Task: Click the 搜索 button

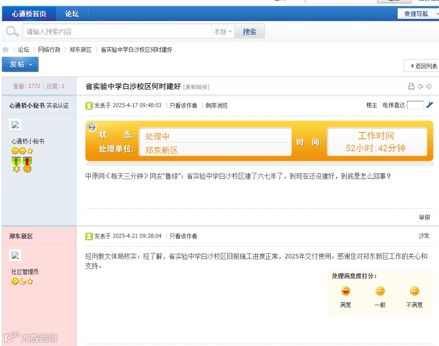Action: click(249, 32)
